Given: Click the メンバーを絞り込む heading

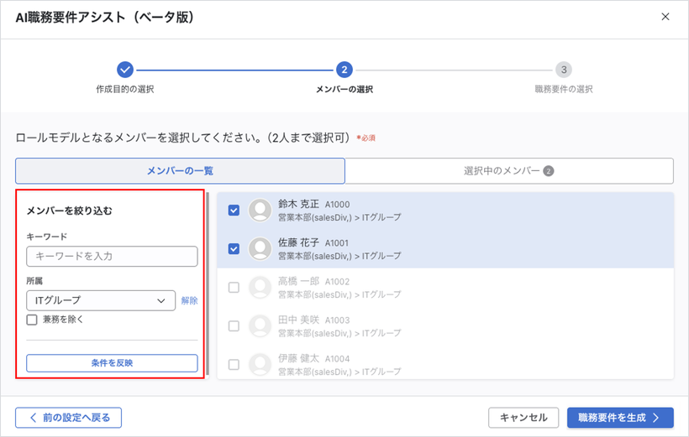Looking at the screenshot, I should pos(70,211).
